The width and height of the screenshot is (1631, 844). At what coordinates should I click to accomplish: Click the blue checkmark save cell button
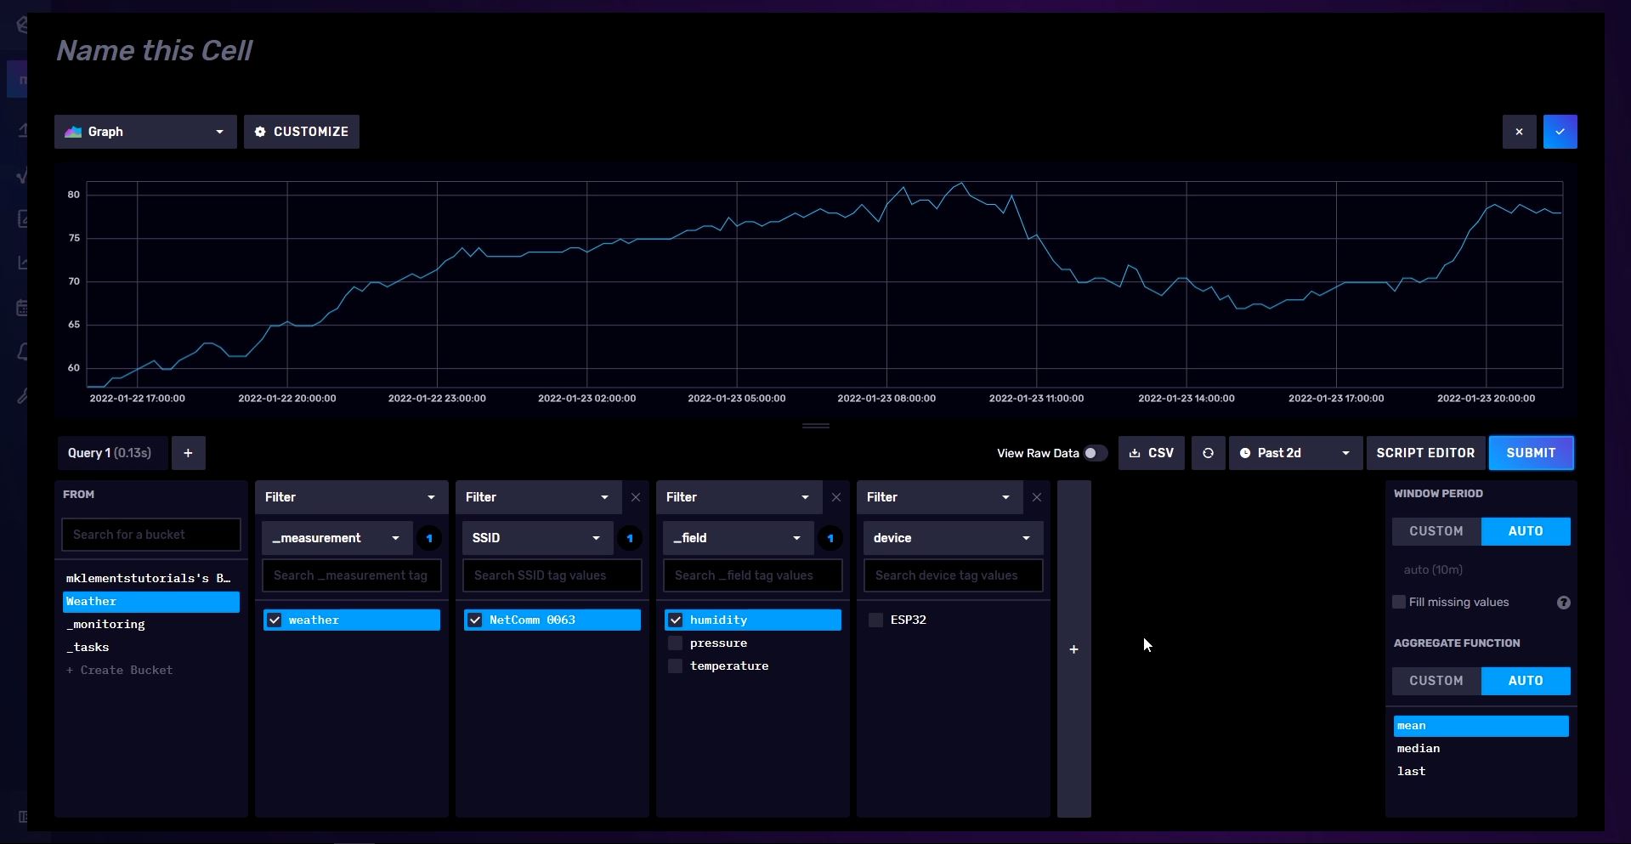click(1560, 132)
